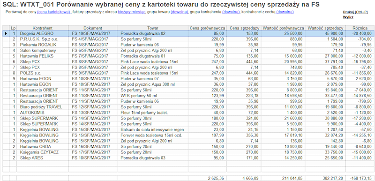Click the 'Wartość sprzedaży' column header
The image size is (375, 181).
(325, 28)
